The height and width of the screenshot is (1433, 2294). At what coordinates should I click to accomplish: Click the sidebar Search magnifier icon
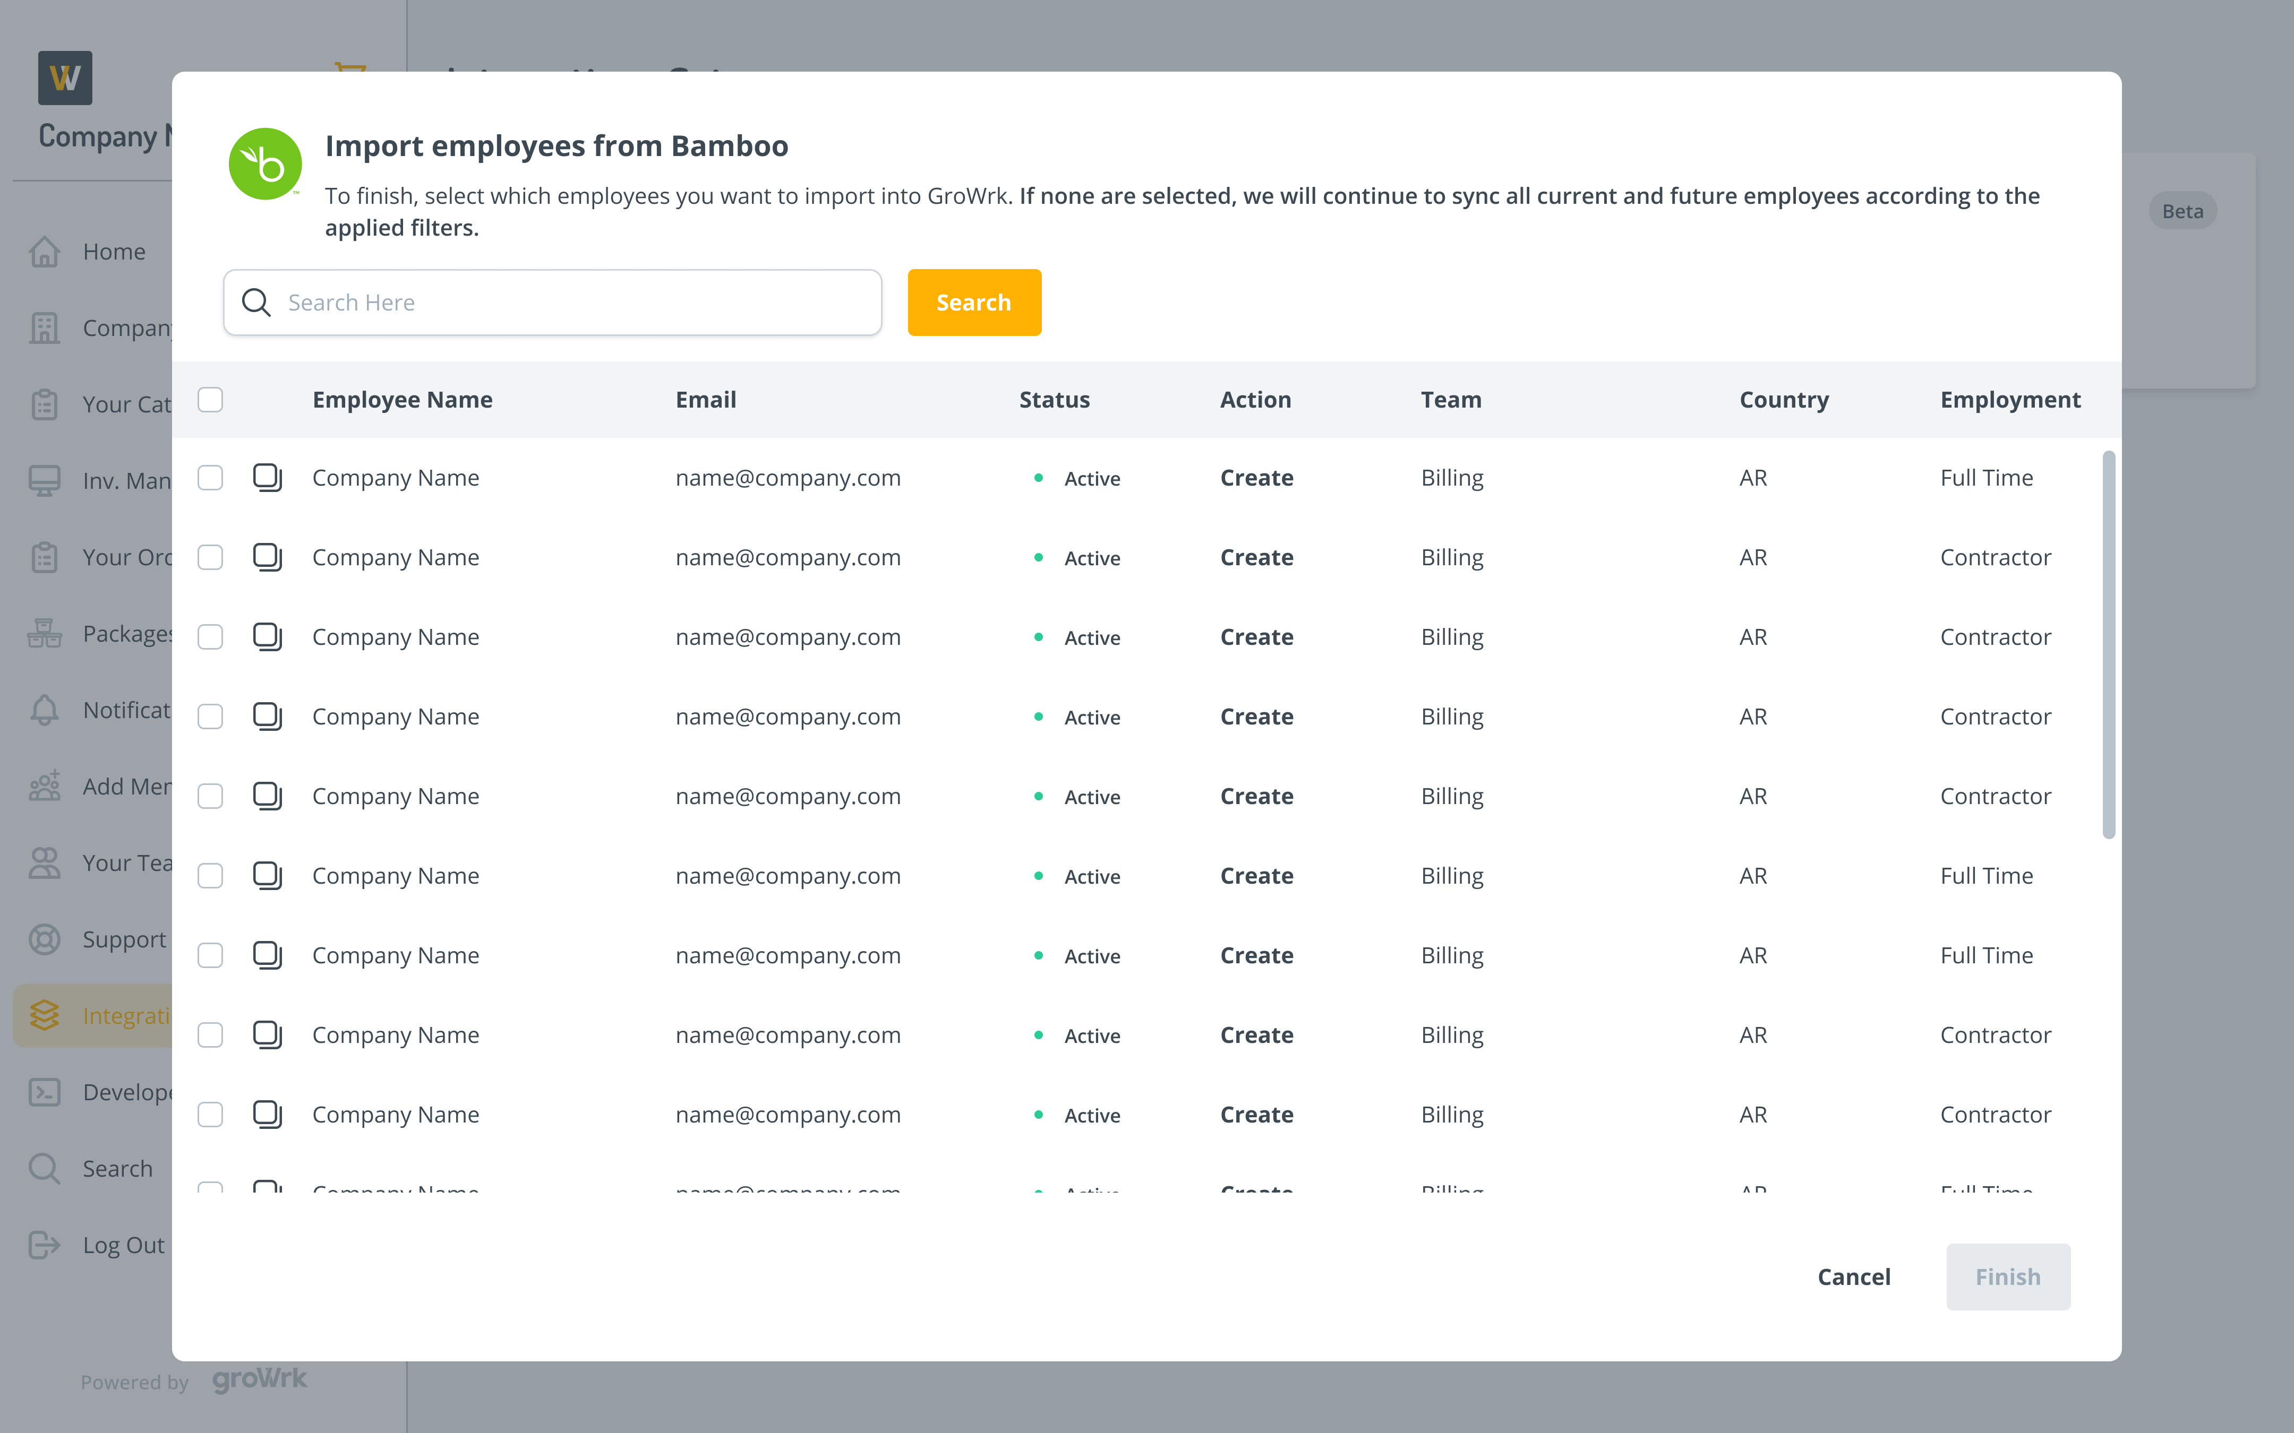[x=45, y=1169]
